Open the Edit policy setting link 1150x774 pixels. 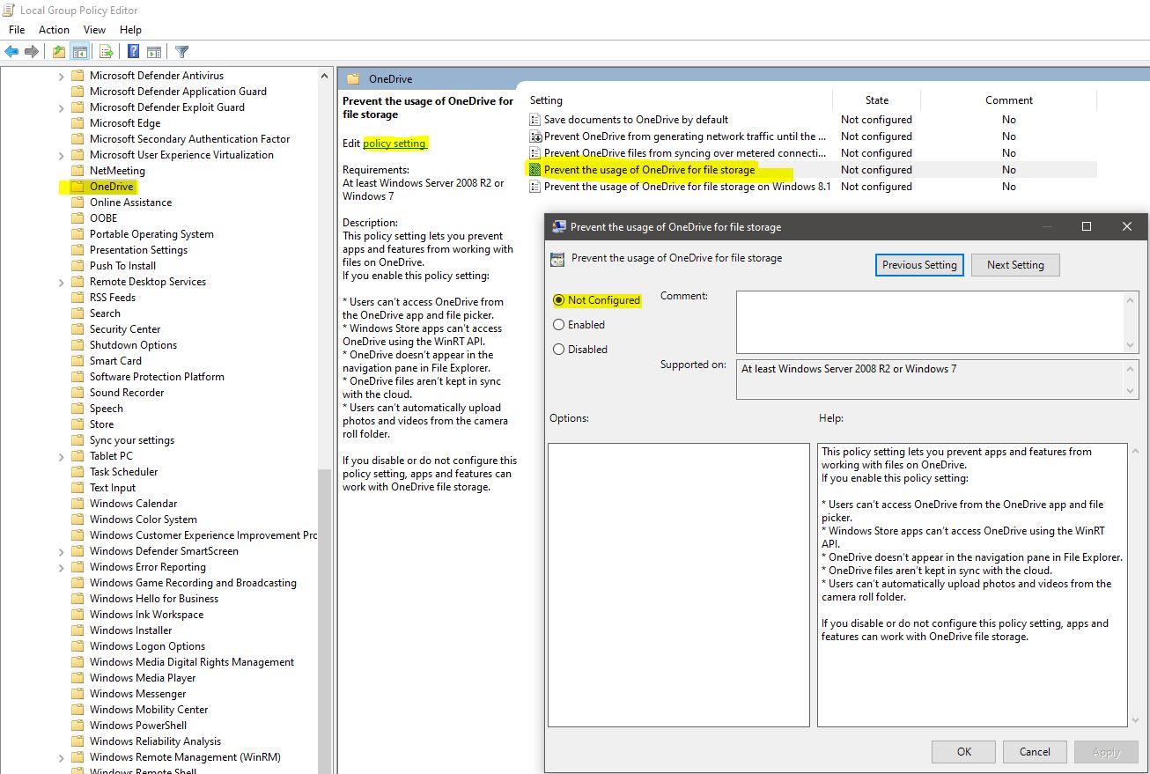tap(394, 144)
